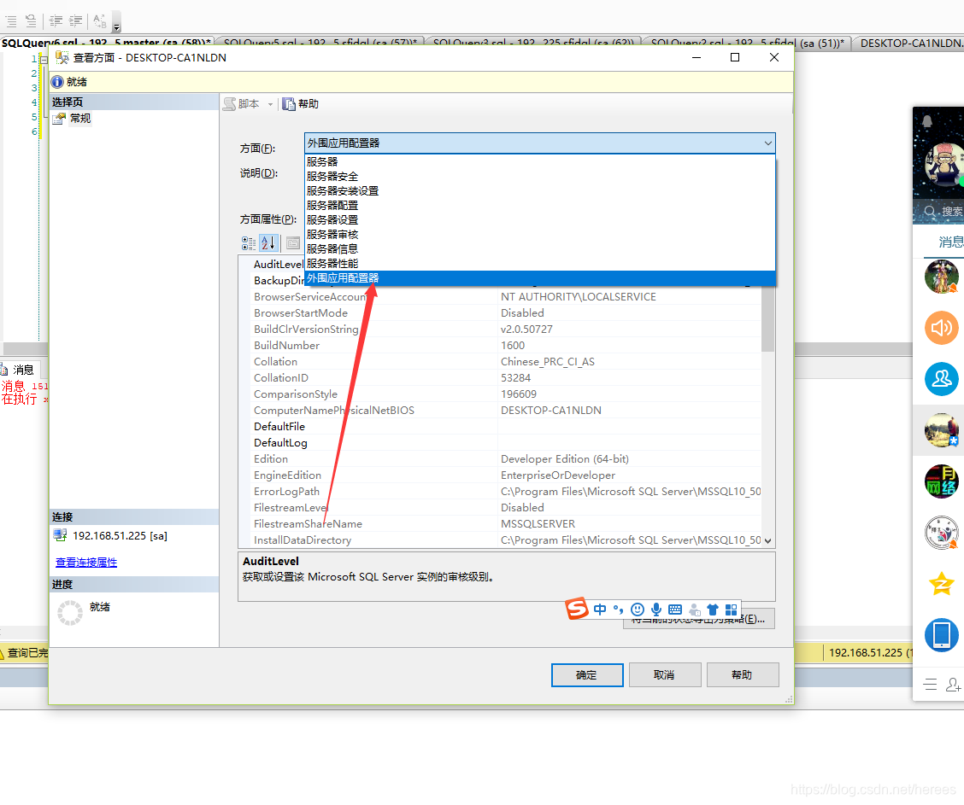Switch to the DESKTOP-CA1NLDN tab
Screen dimensions: 964x805
click(910, 43)
